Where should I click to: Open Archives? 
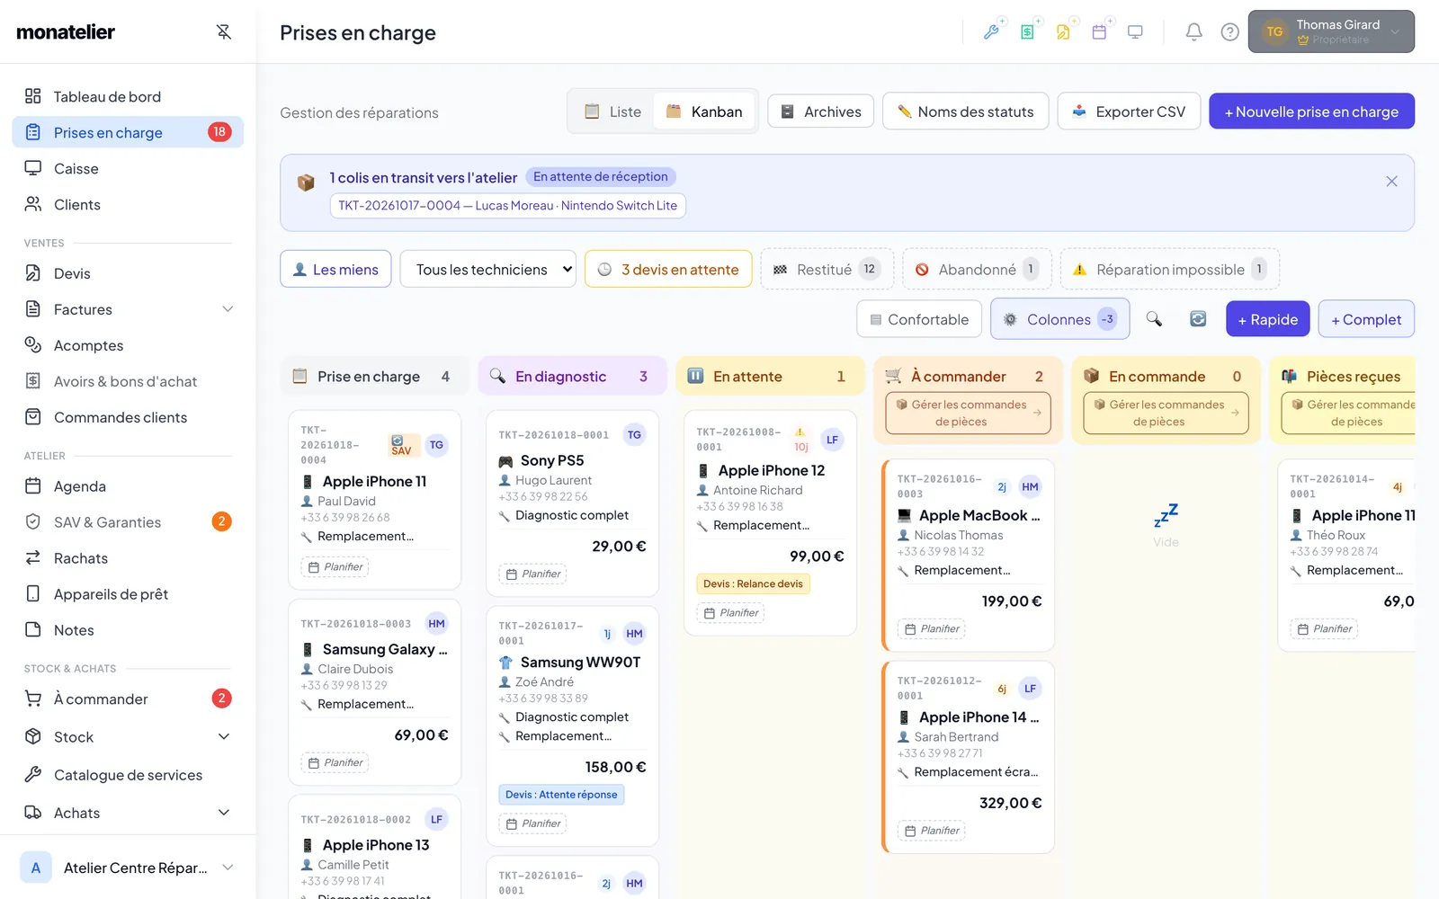(x=820, y=111)
